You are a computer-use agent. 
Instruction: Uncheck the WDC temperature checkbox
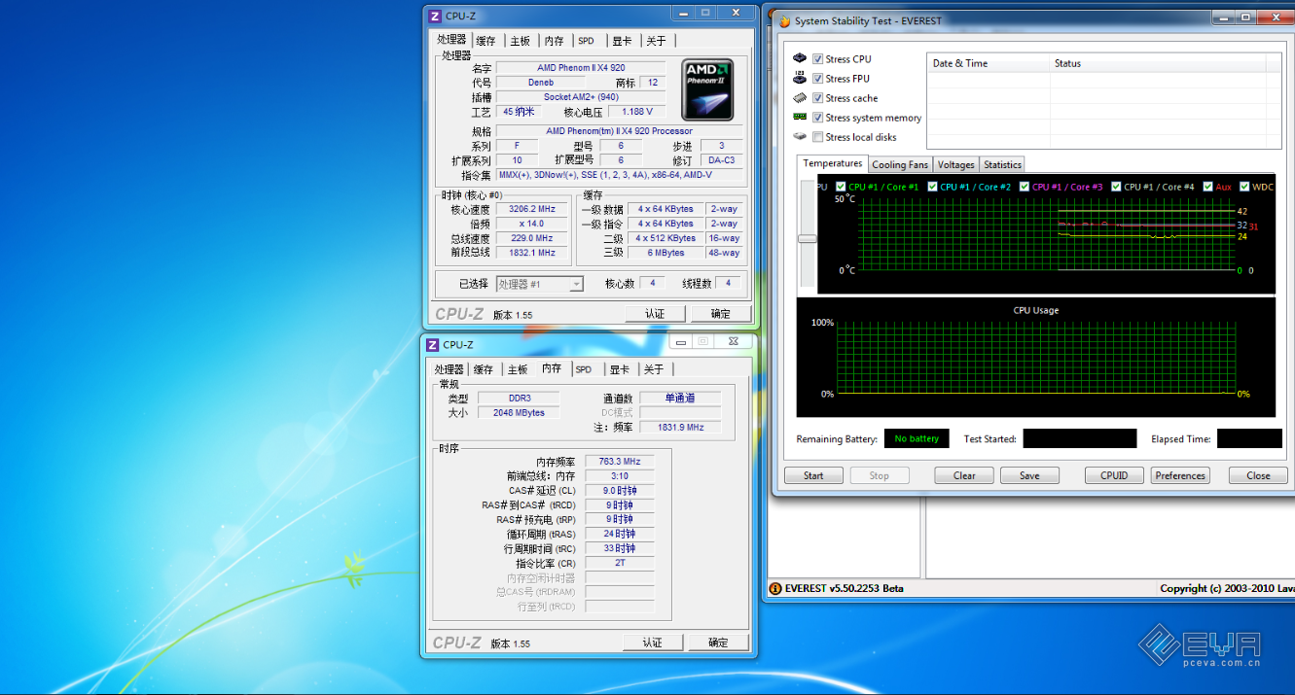click(x=1244, y=187)
